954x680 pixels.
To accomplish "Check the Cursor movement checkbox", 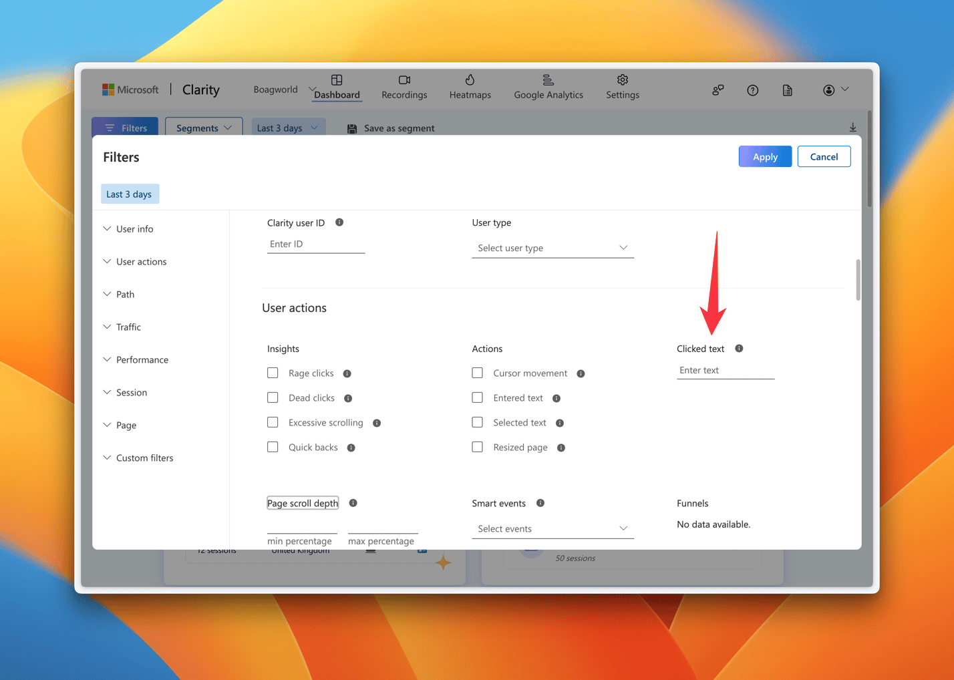I will pyautogui.click(x=477, y=373).
